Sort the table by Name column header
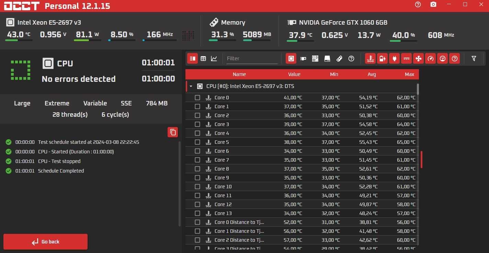This screenshot has width=489, height=253. pos(239,74)
